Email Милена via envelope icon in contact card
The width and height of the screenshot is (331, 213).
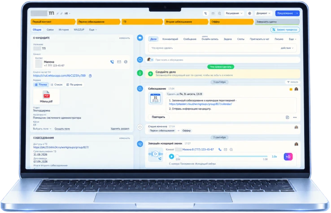tap(119, 62)
